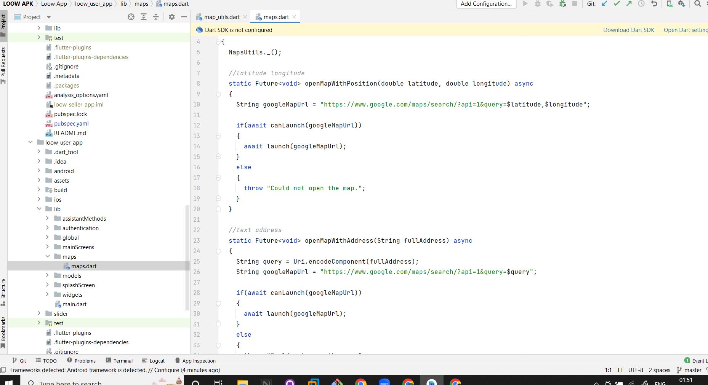The height and width of the screenshot is (385, 708).
Task: Select maps.dart in project tree
Action: coord(84,266)
